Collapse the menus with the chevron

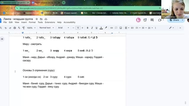click(x=180, y=28)
